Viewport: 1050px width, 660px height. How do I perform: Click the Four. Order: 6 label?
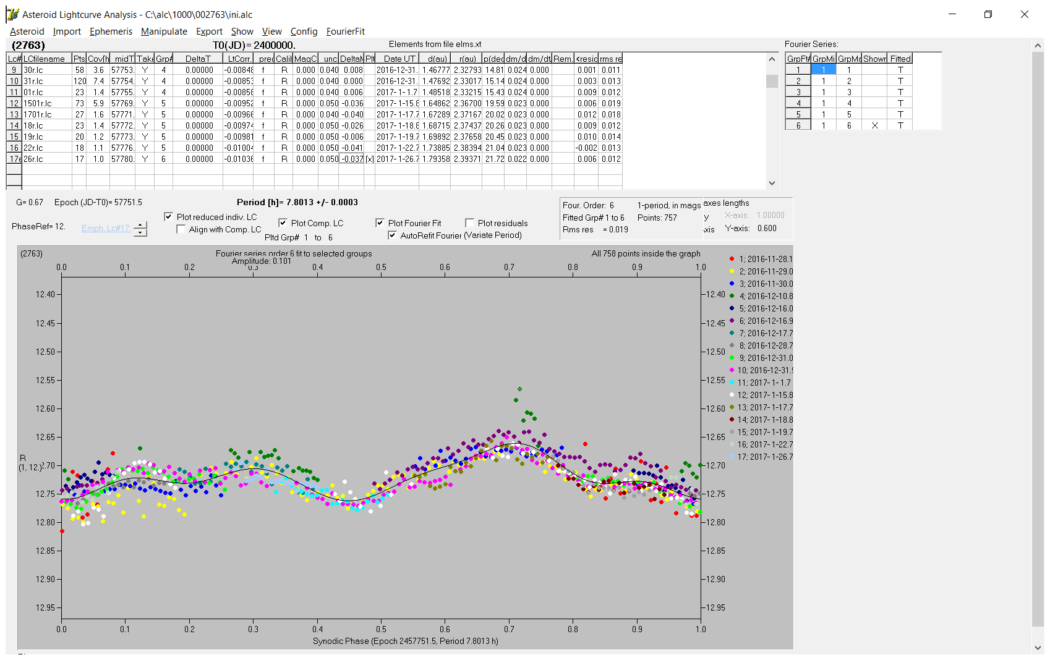588,205
